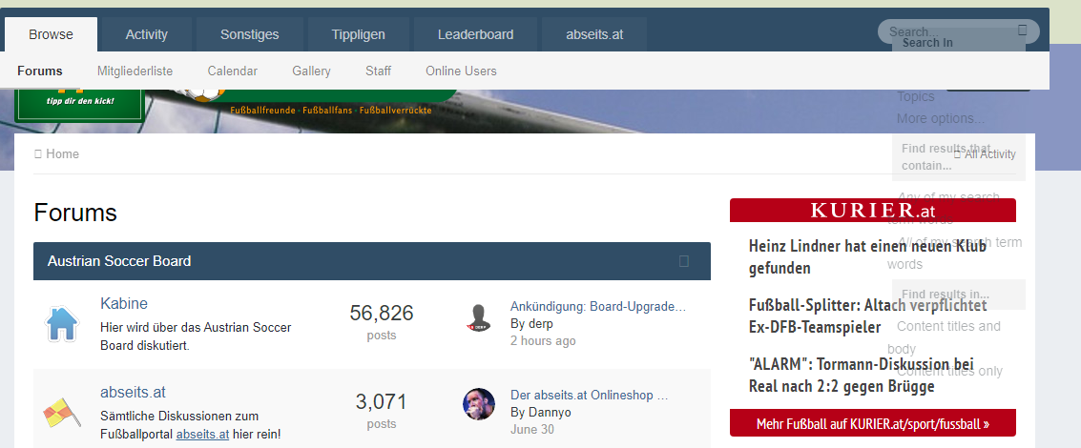Click the search magnifier icon
This screenshot has height=448, width=1081.
pos(1023,30)
